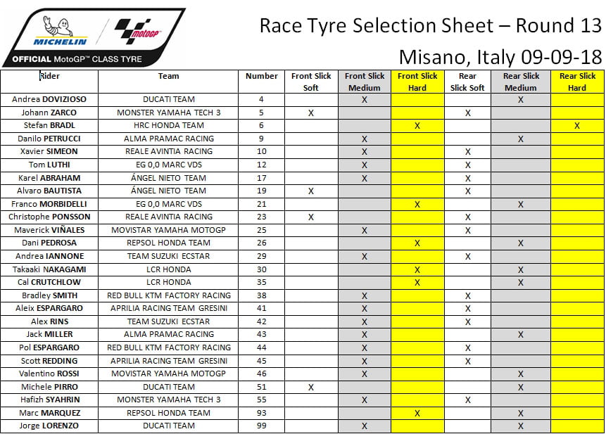Viewport: 606px width, 434px height.
Task: Click the Rear Slick Medium column header
Action: click(x=521, y=82)
